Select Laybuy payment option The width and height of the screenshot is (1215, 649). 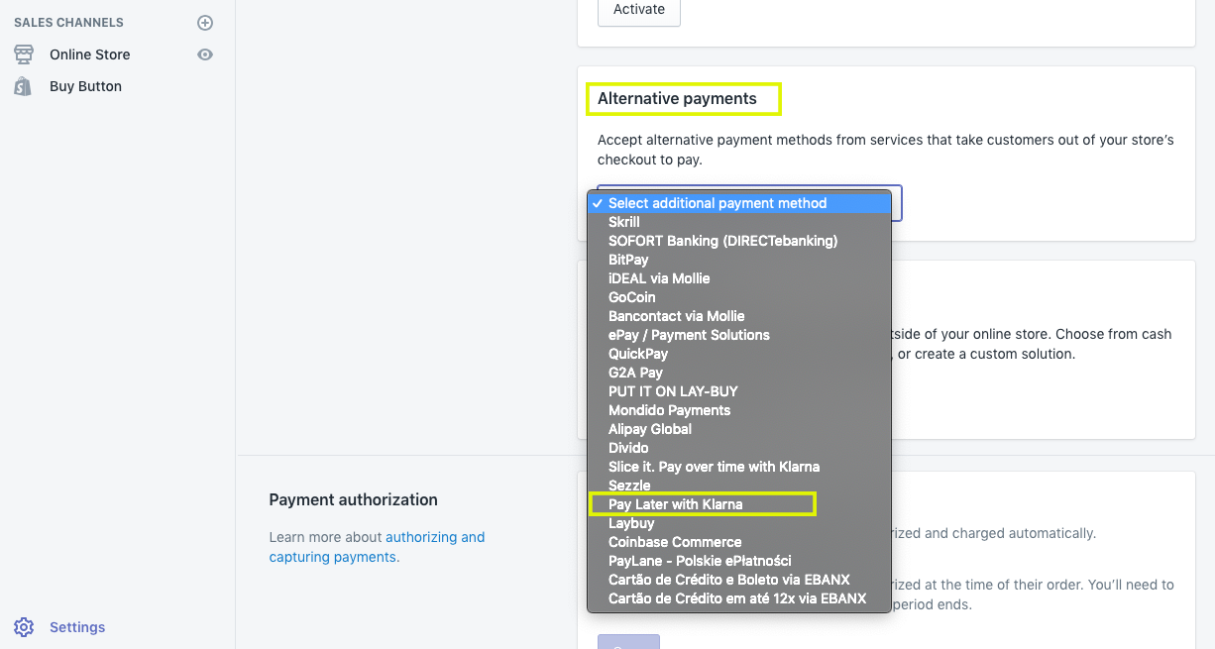[739, 523]
